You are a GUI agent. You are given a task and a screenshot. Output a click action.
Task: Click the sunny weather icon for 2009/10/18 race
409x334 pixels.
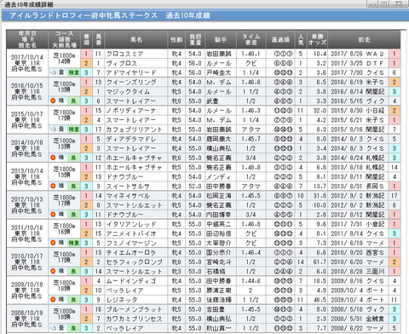(53, 300)
